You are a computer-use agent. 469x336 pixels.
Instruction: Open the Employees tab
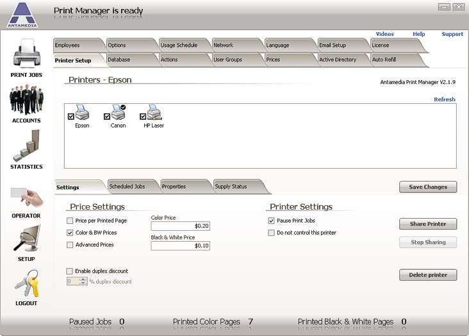78,46
